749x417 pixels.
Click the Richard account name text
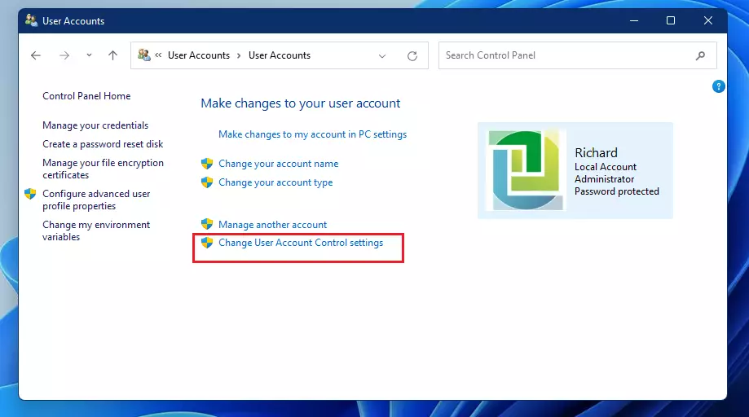pyautogui.click(x=596, y=152)
